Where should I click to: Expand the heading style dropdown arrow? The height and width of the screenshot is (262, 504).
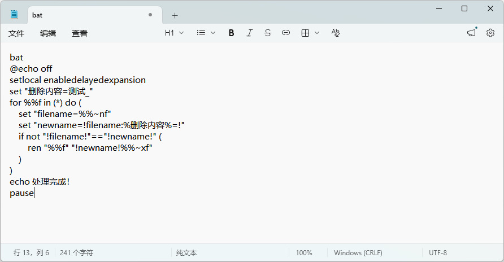181,33
